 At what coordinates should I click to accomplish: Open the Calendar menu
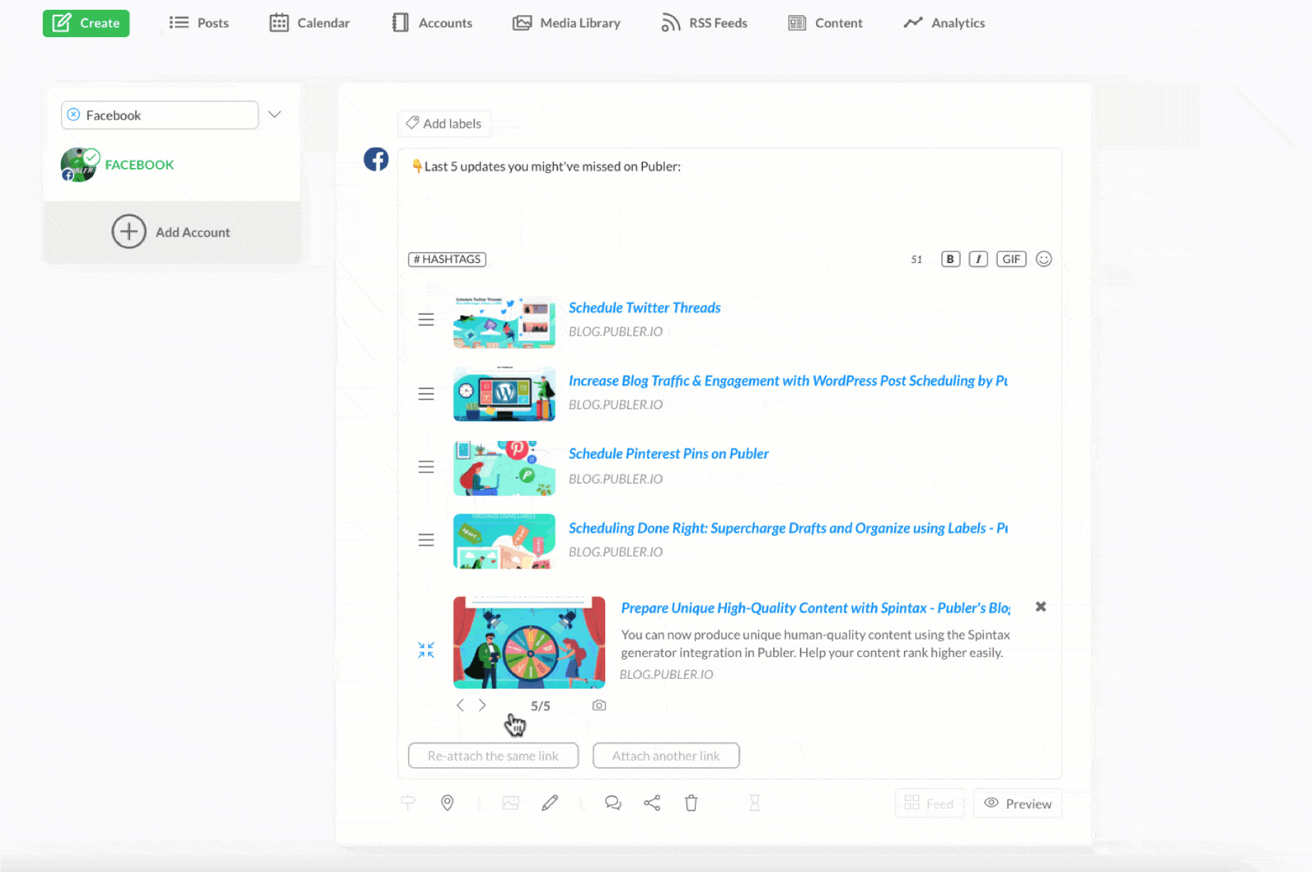[309, 23]
